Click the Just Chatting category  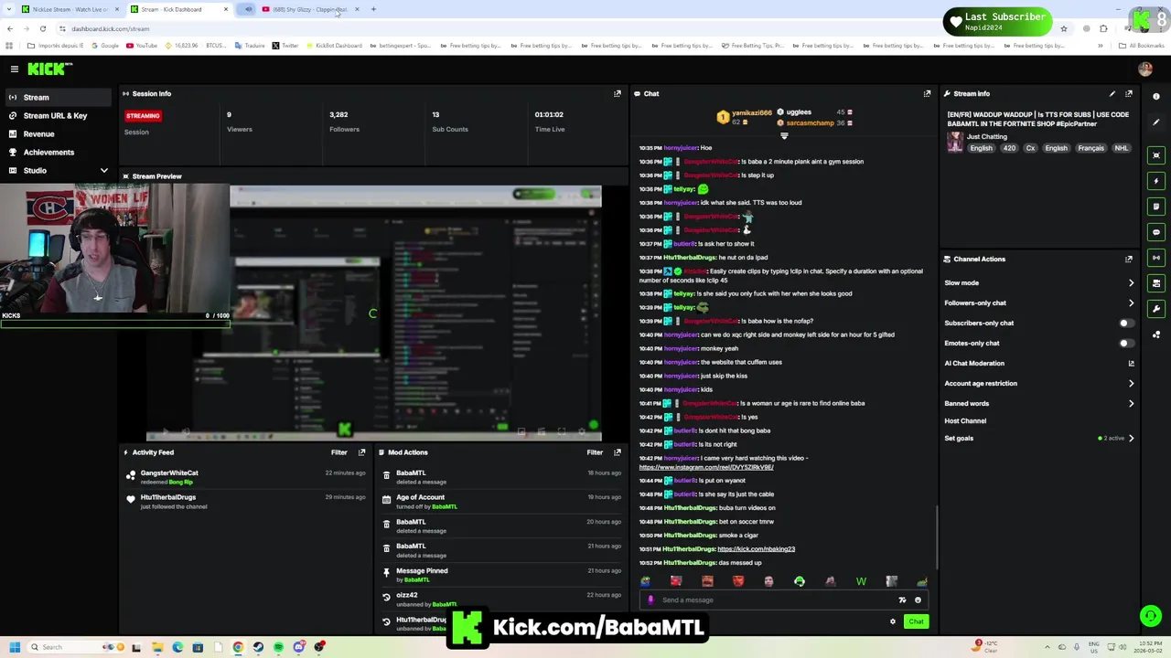coord(986,136)
